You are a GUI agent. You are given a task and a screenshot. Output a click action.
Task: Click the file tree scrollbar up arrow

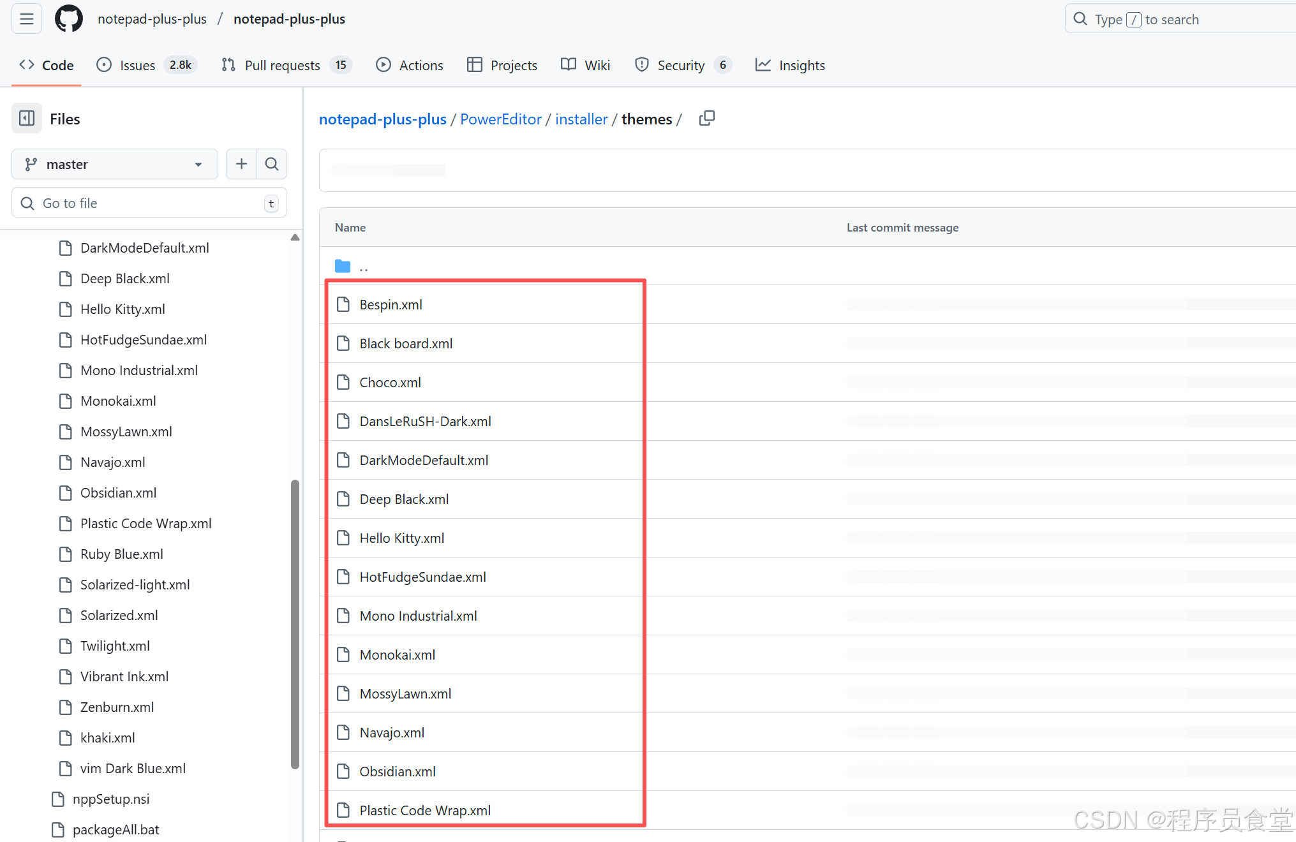[295, 237]
